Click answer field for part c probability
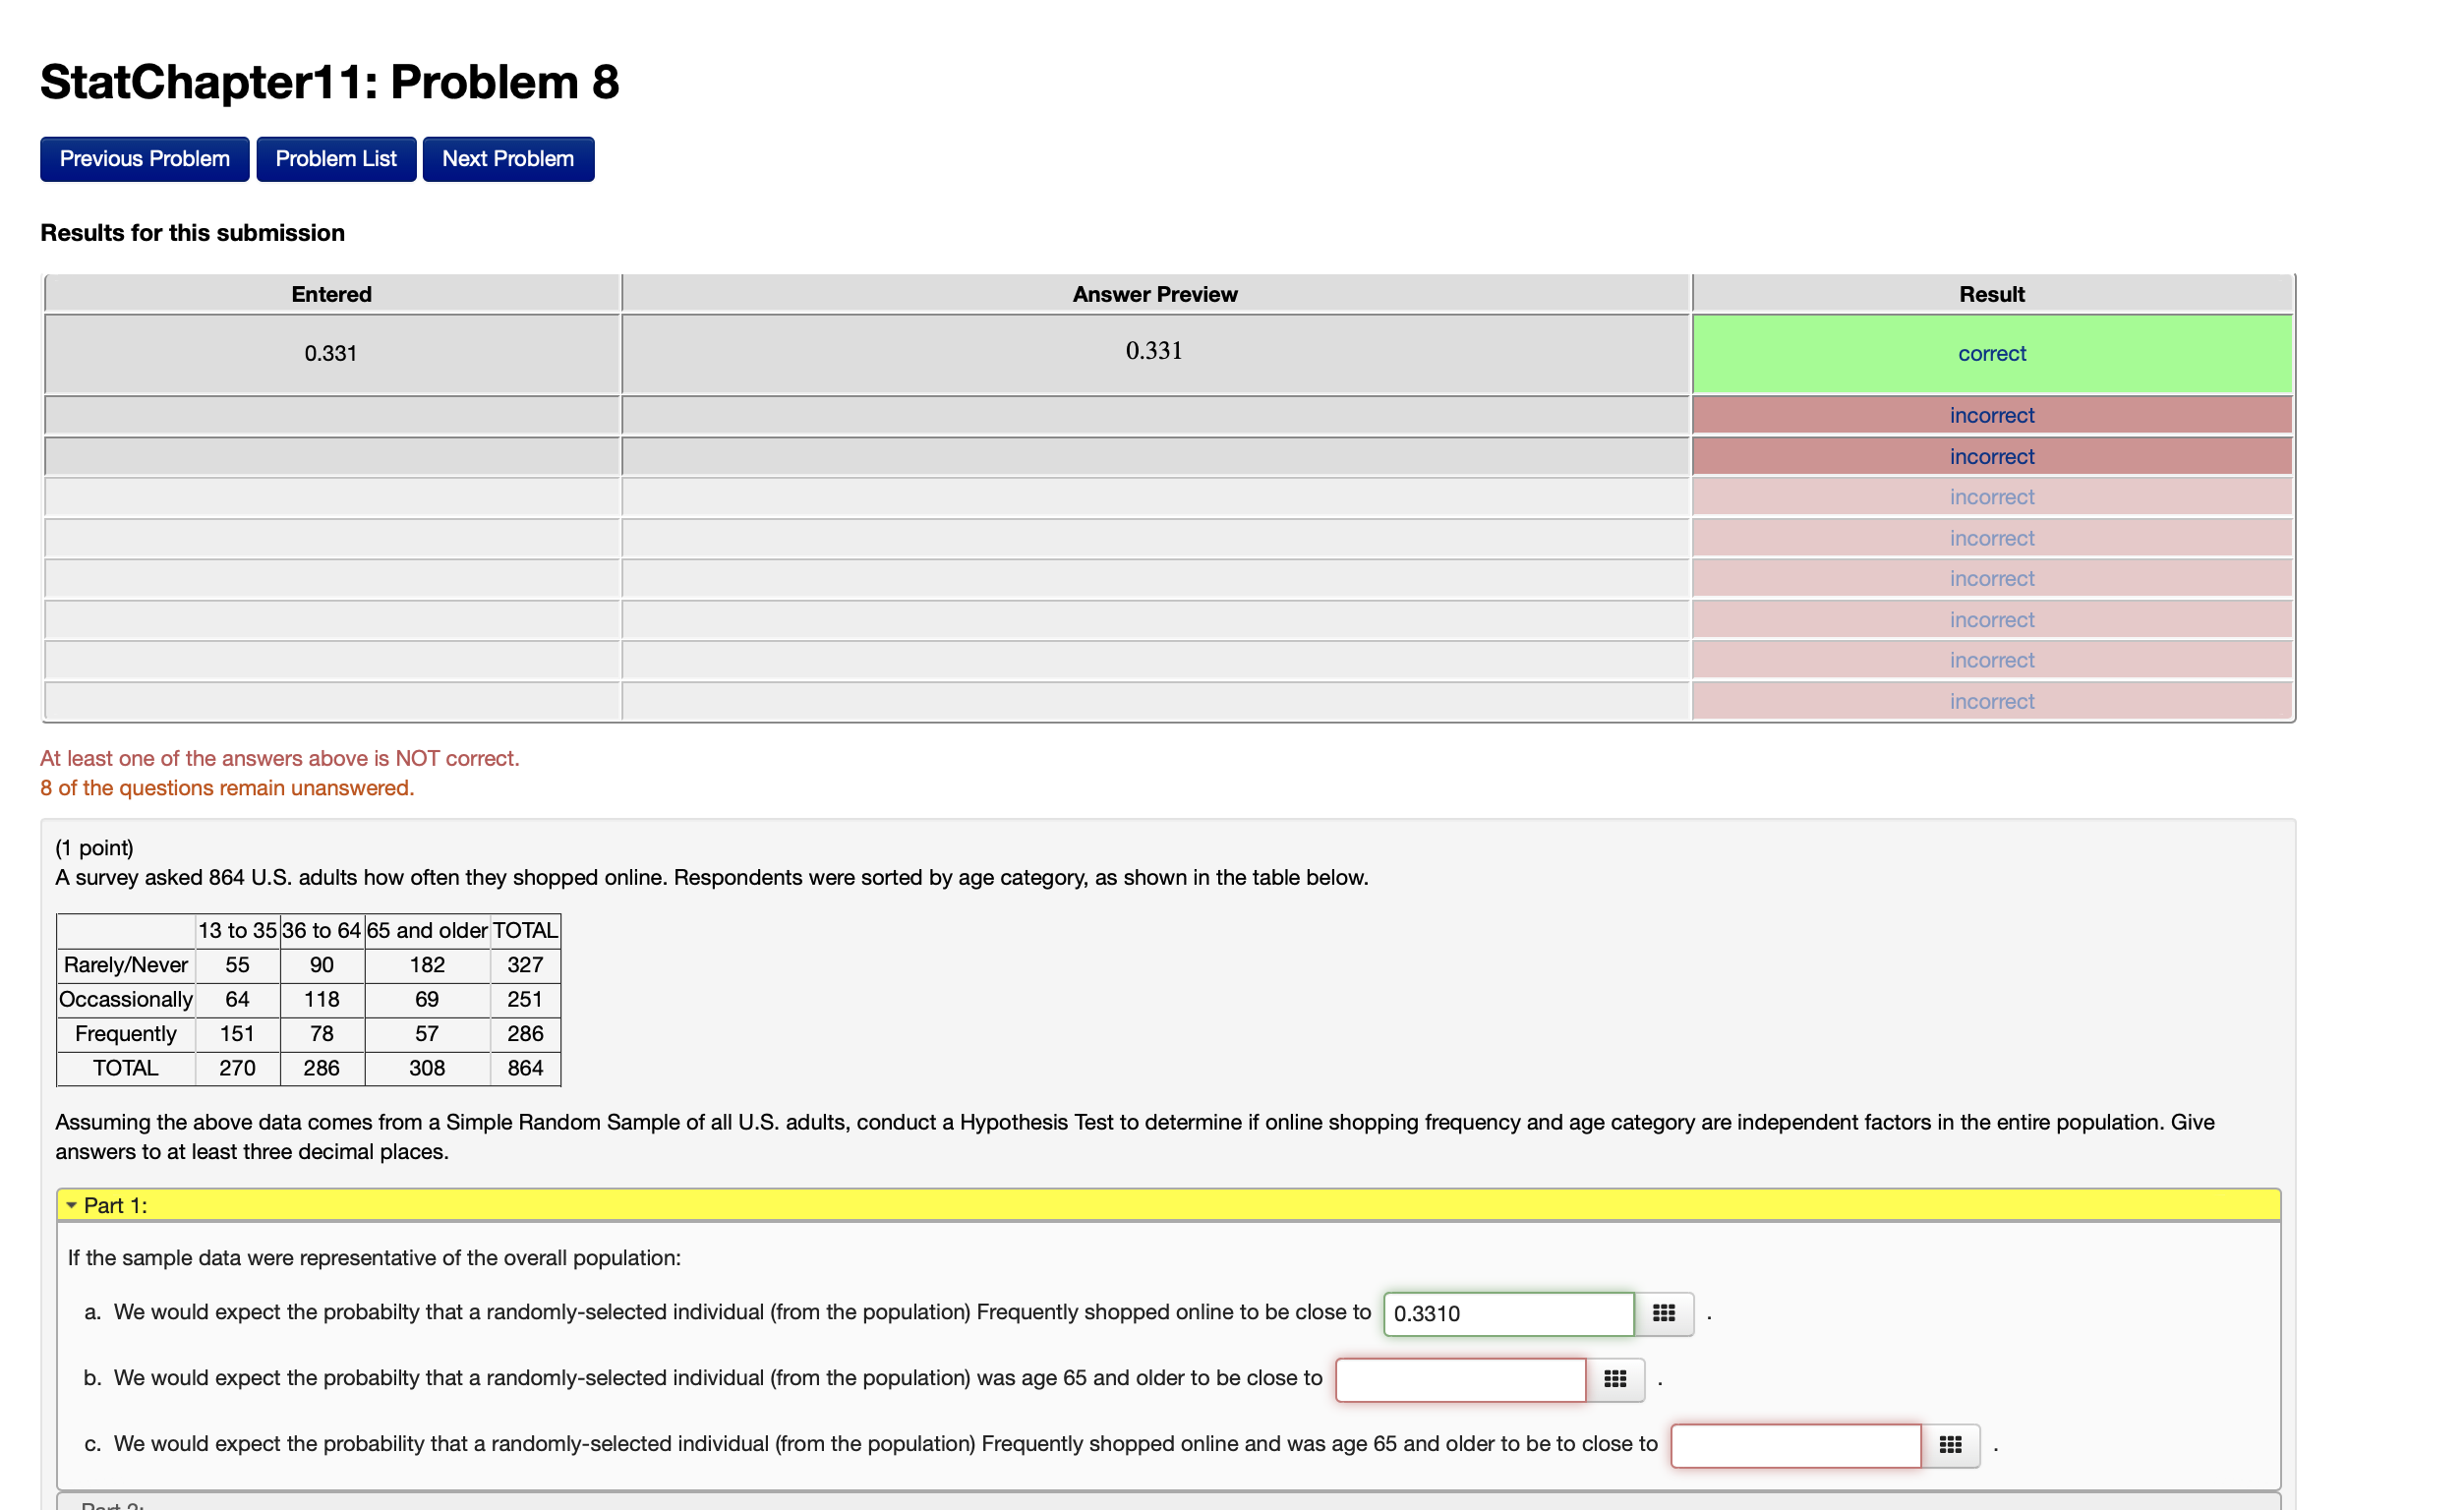Viewport: 2464px width, 1510px height. click(1794, 1445)
